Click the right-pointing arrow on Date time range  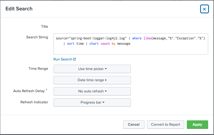pyautogui.click(x=106, y=80)
